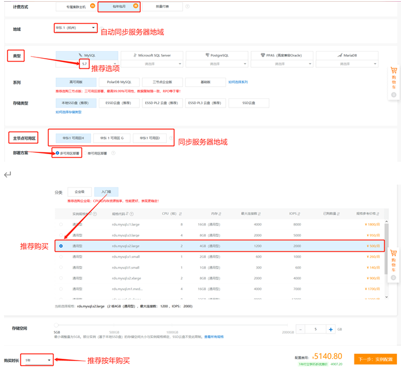
Task: Click the MySQL dolphin icon
Action: tap(80, 55)
